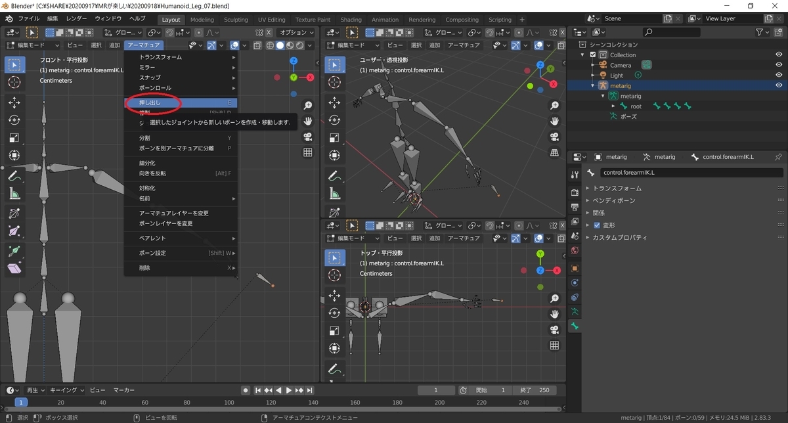
Task: Select the Annotate tool in front viewport toolbar
Action: [14, 176]
